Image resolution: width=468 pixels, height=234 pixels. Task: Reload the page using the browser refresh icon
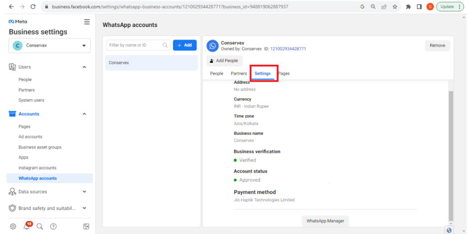pyautogui.click(x=33, y=6)
